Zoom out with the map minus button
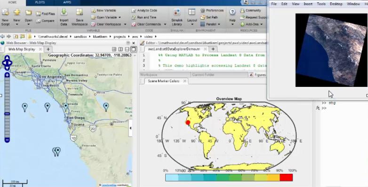Screen dimensions: 368x187 point(7,140)
